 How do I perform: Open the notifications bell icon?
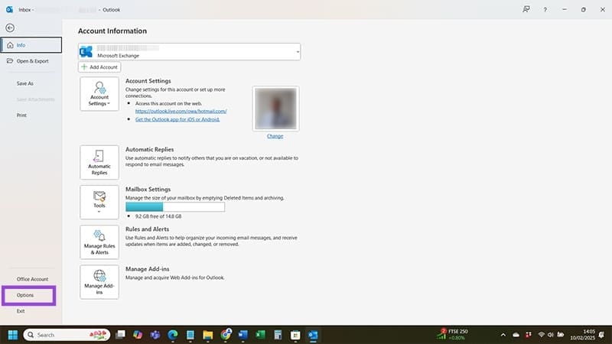[x=602, y=335]
